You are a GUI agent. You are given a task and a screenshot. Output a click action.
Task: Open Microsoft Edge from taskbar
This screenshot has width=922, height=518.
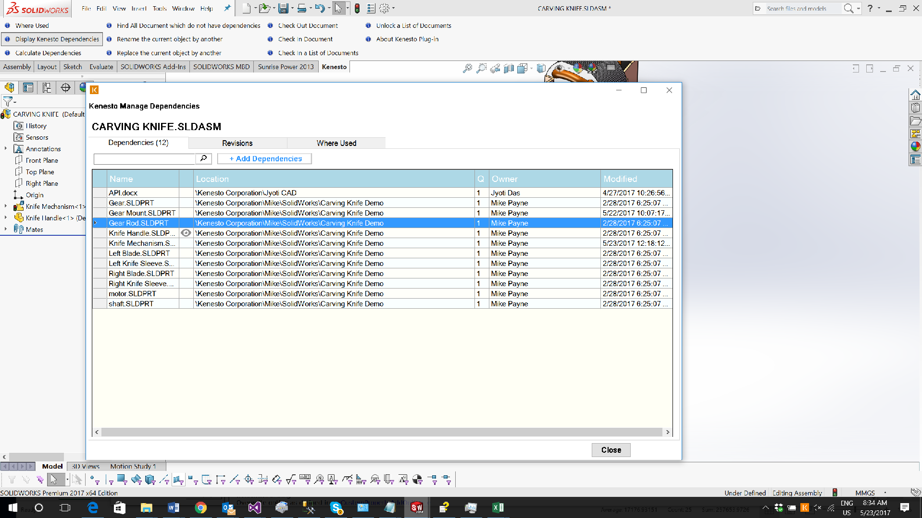[x=93, y=507]
